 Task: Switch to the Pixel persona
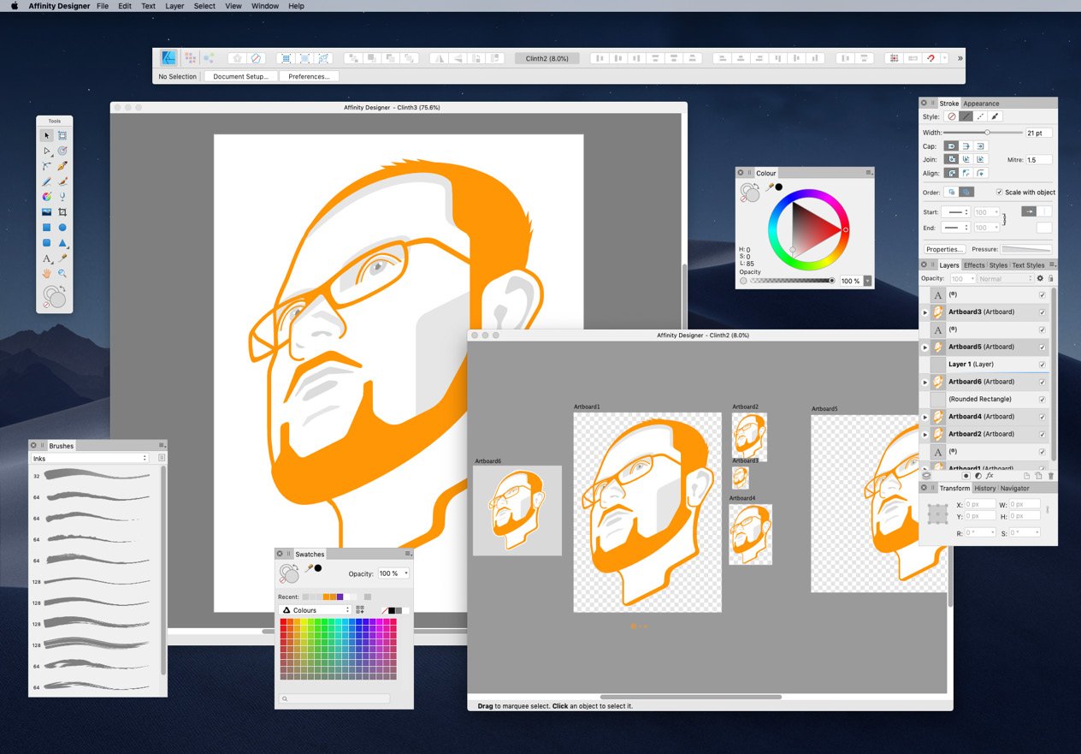[190, 58]
